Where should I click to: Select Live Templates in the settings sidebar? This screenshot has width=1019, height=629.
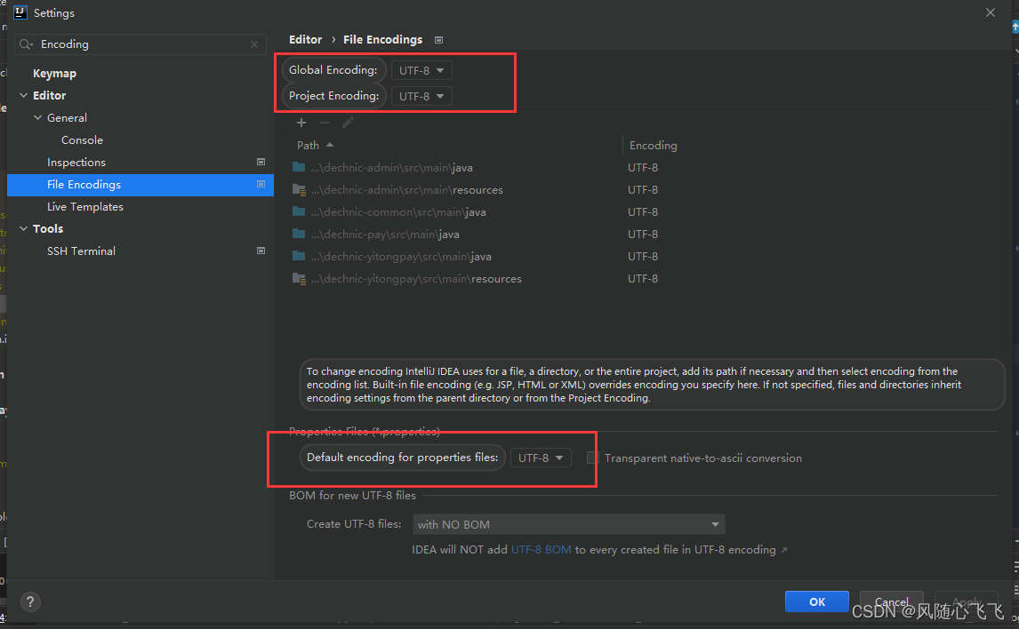(x=85, y=206)
